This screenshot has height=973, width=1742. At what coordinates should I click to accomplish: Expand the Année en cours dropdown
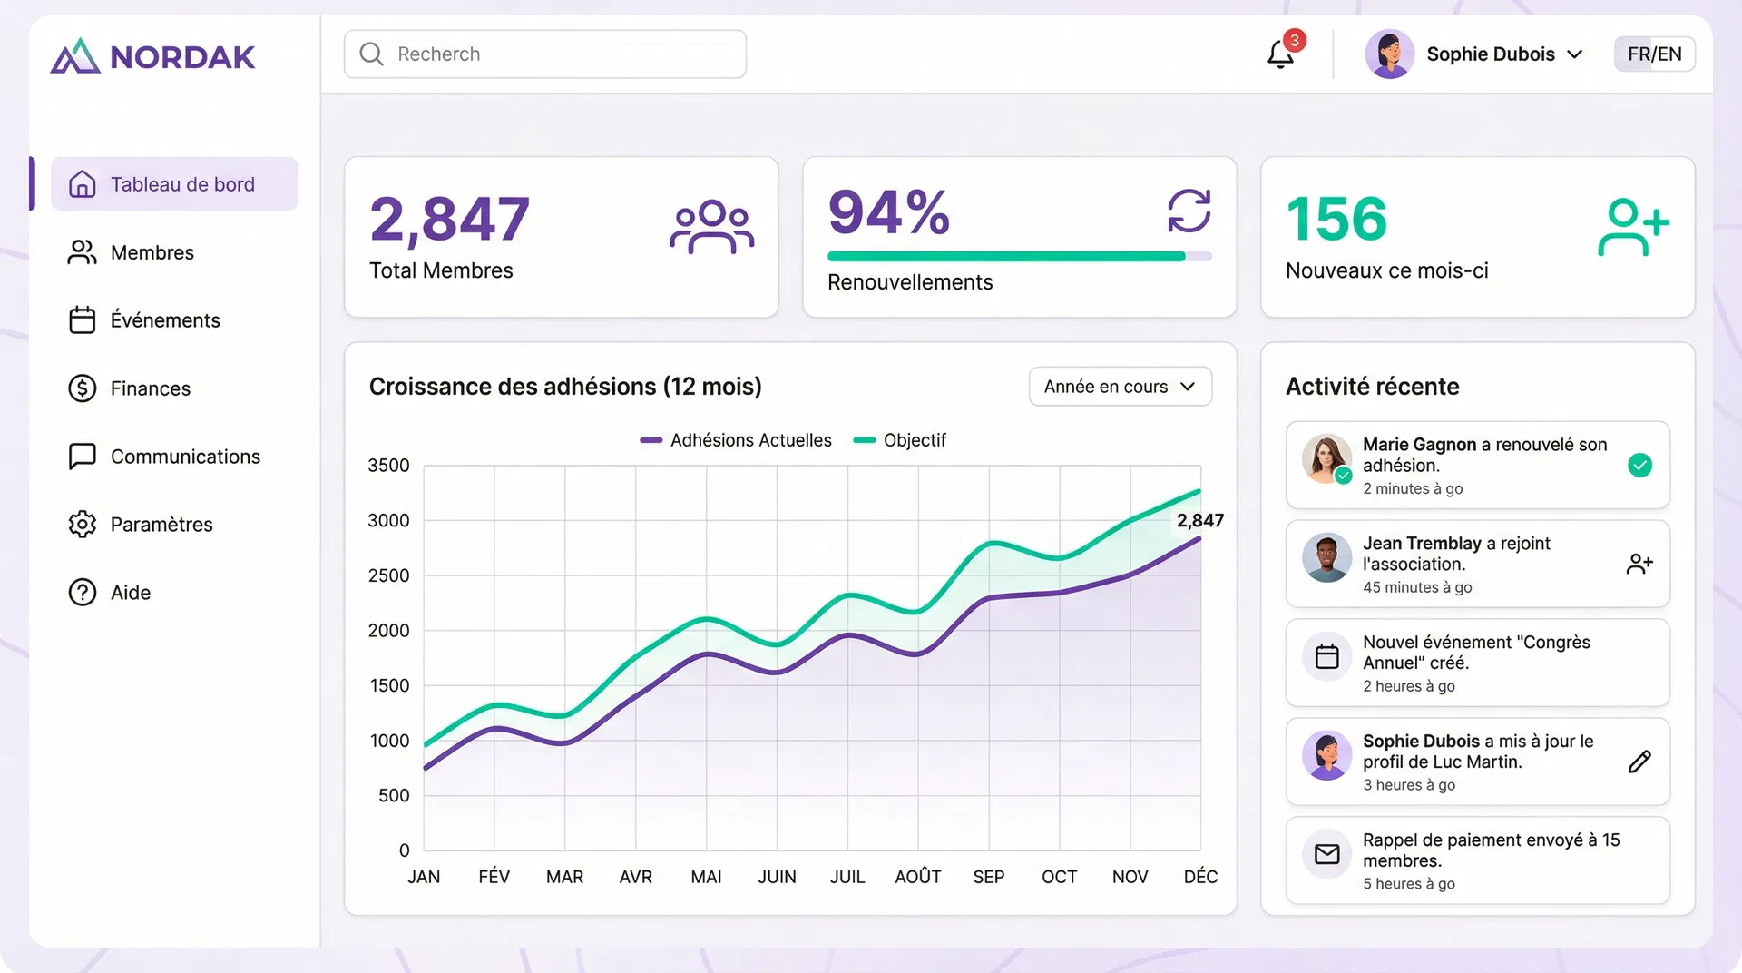pyautogui.click(x=1120, y=387)
